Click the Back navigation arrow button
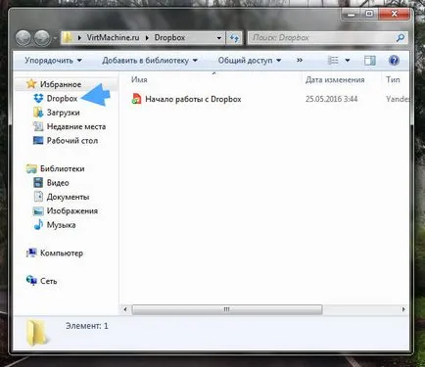Screen dimensions: 425x367 [24, 38]
